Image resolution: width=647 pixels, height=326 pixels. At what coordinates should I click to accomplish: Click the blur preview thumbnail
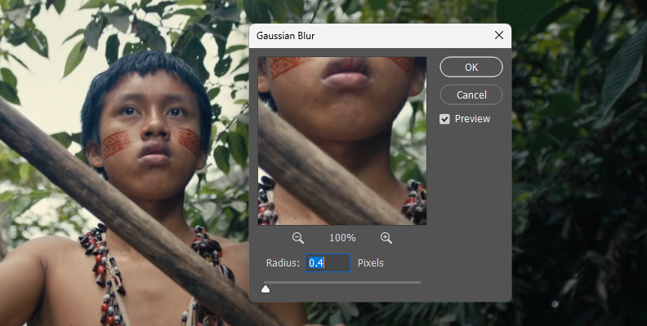click(342, 141)
